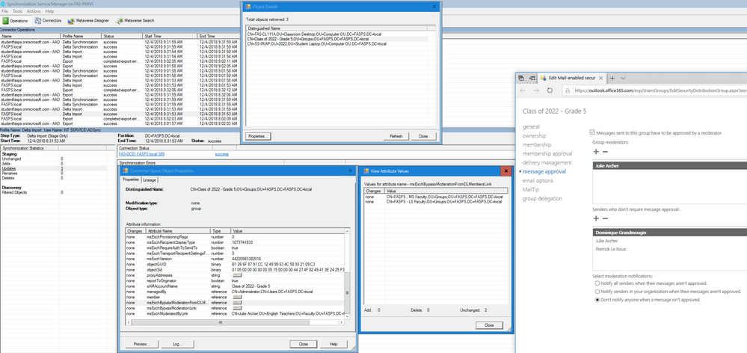Open values button for msExchBypassModerationLink attribute
Screen dimensions: 747x353
pyautogui.click(x=237, y=307)
